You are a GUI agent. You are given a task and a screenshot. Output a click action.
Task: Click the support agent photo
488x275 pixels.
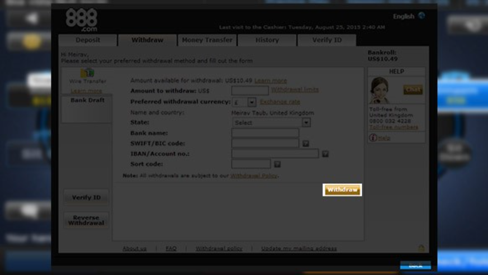pyautogui.click(x=380, y=91)
